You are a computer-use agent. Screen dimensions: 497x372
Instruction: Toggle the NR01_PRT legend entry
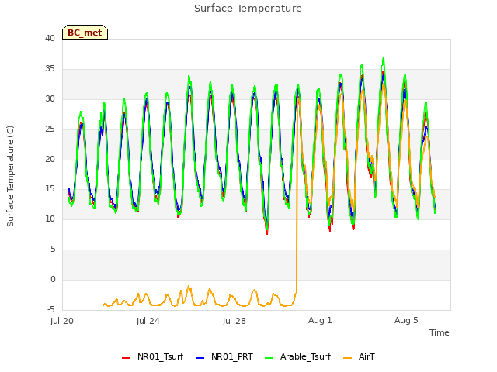pyautogui.click(x=224, y=356)
